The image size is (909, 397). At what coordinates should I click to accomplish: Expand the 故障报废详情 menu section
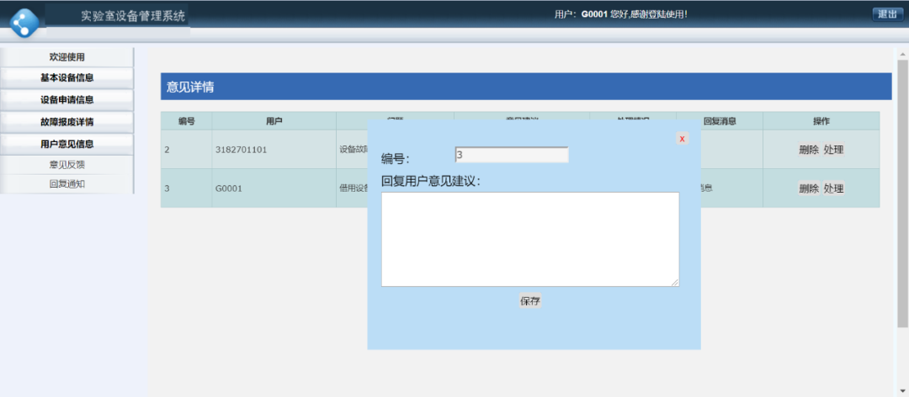tap(67, 122)
